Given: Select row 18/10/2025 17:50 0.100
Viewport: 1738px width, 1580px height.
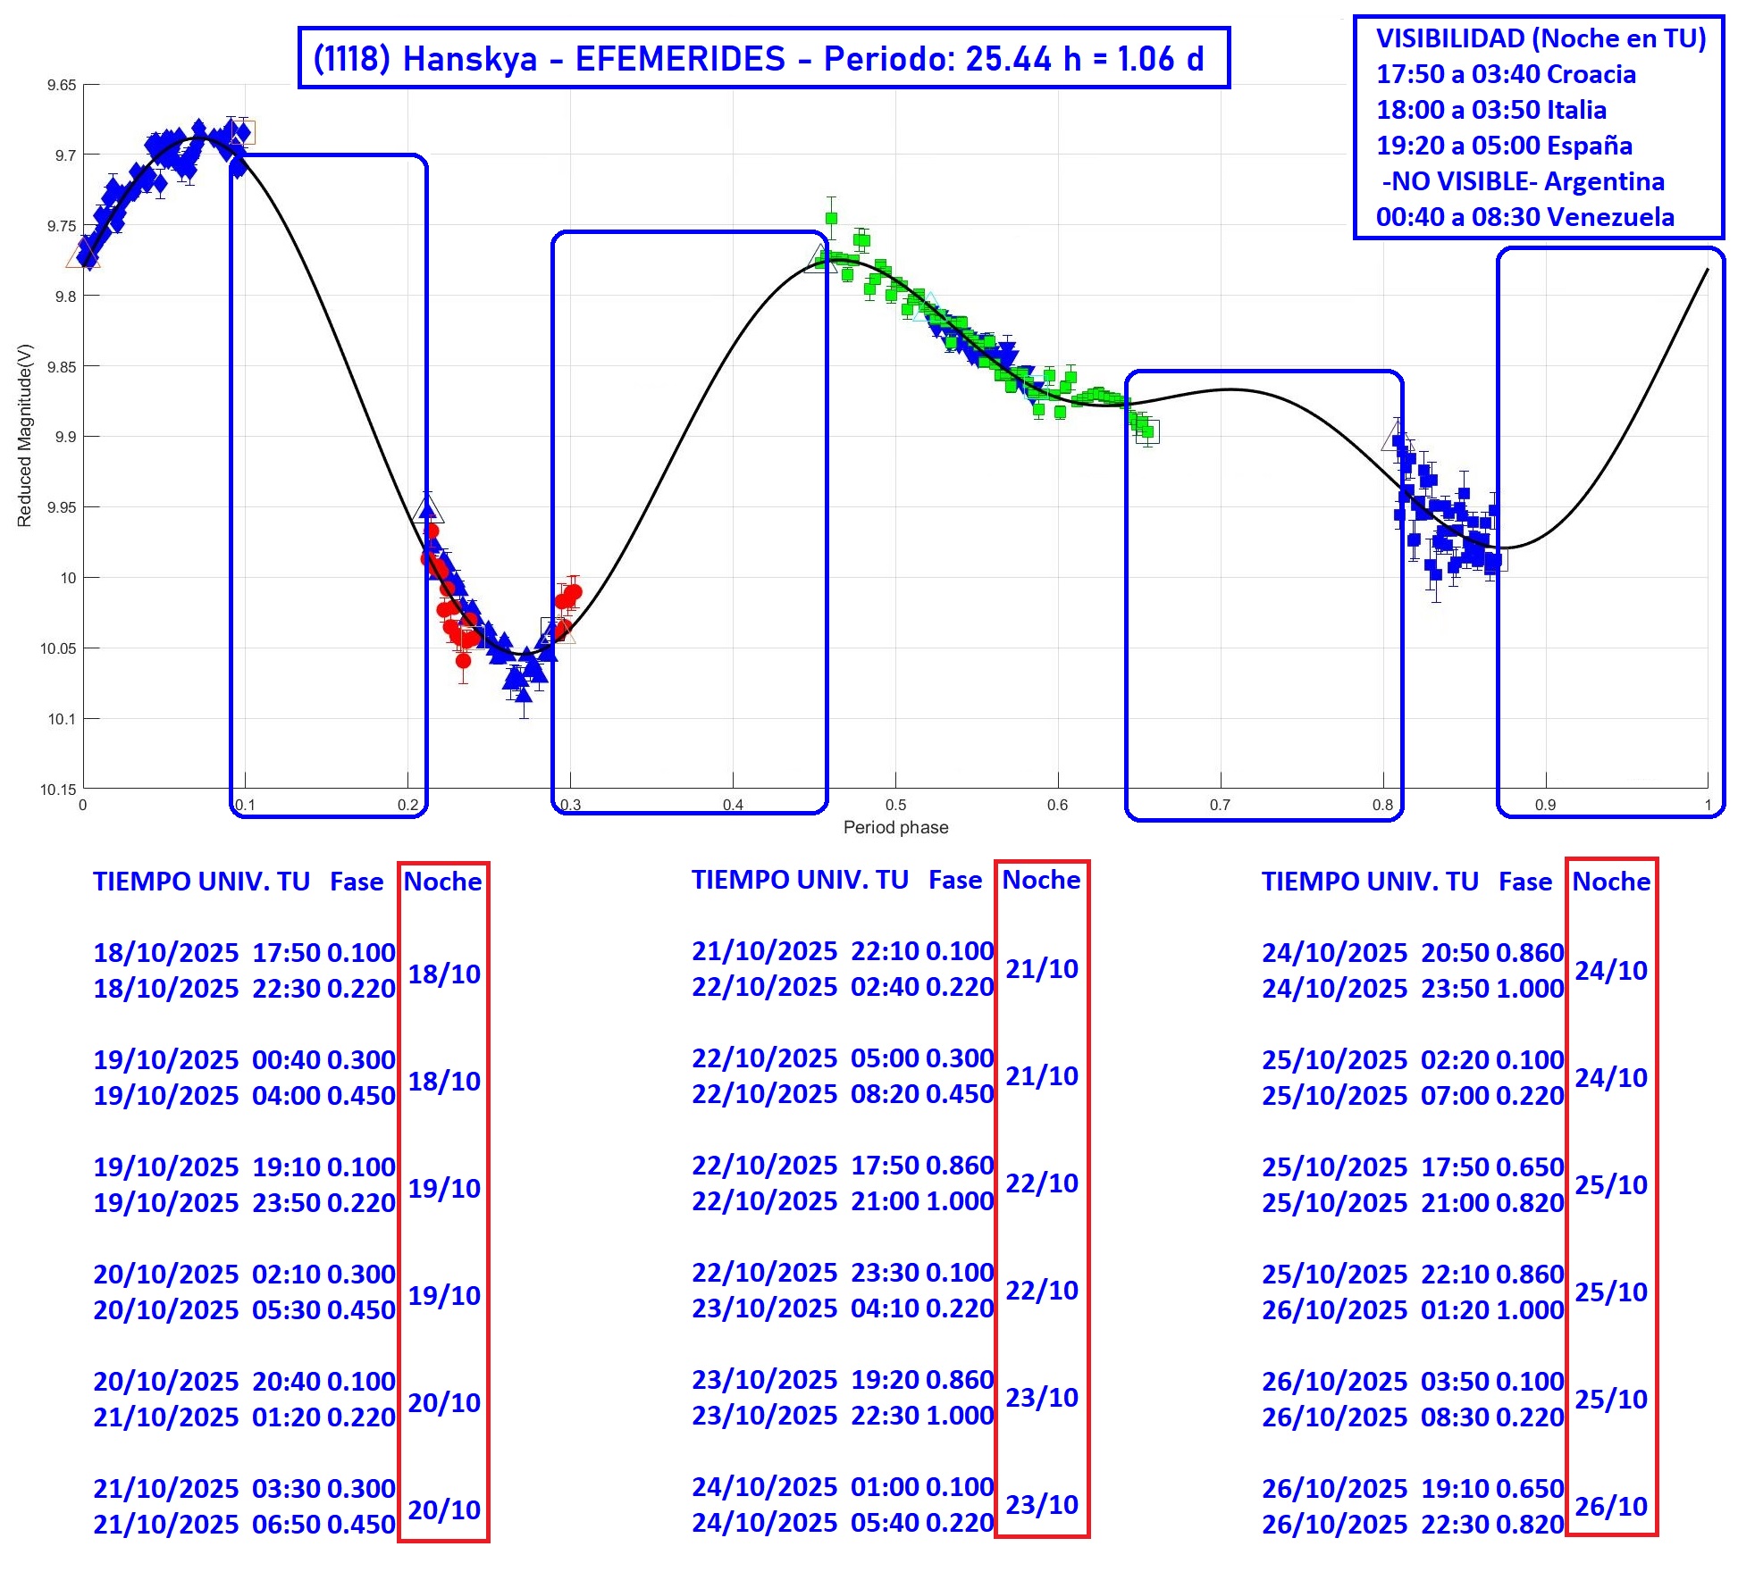Looking at the screenshot, I should coord(243,952).
